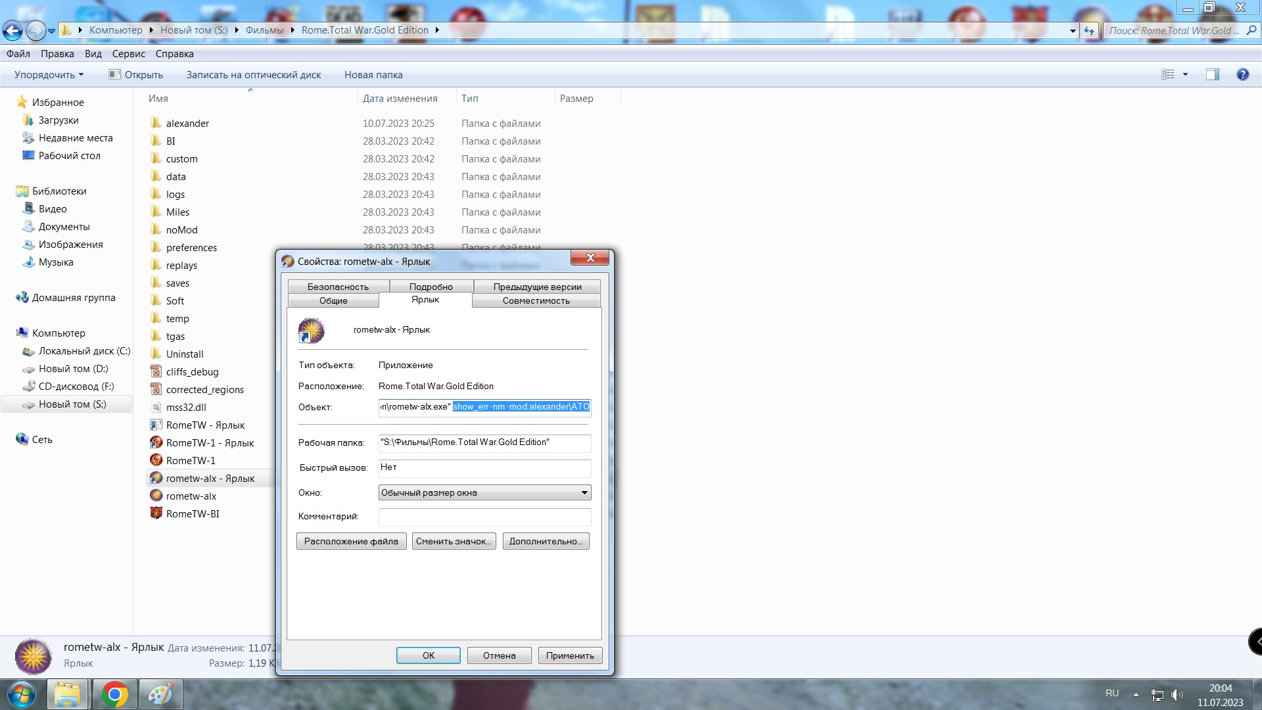
Task: Select the RomeTW-BI file icon
Action: tap(156, 513)
